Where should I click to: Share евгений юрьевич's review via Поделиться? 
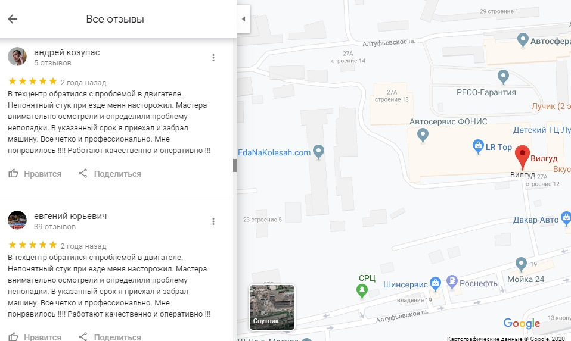[110, 337]
